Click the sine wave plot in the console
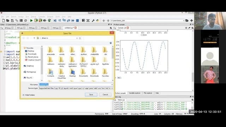The height and width of the screenshot is (127, 226). point(144,56)
